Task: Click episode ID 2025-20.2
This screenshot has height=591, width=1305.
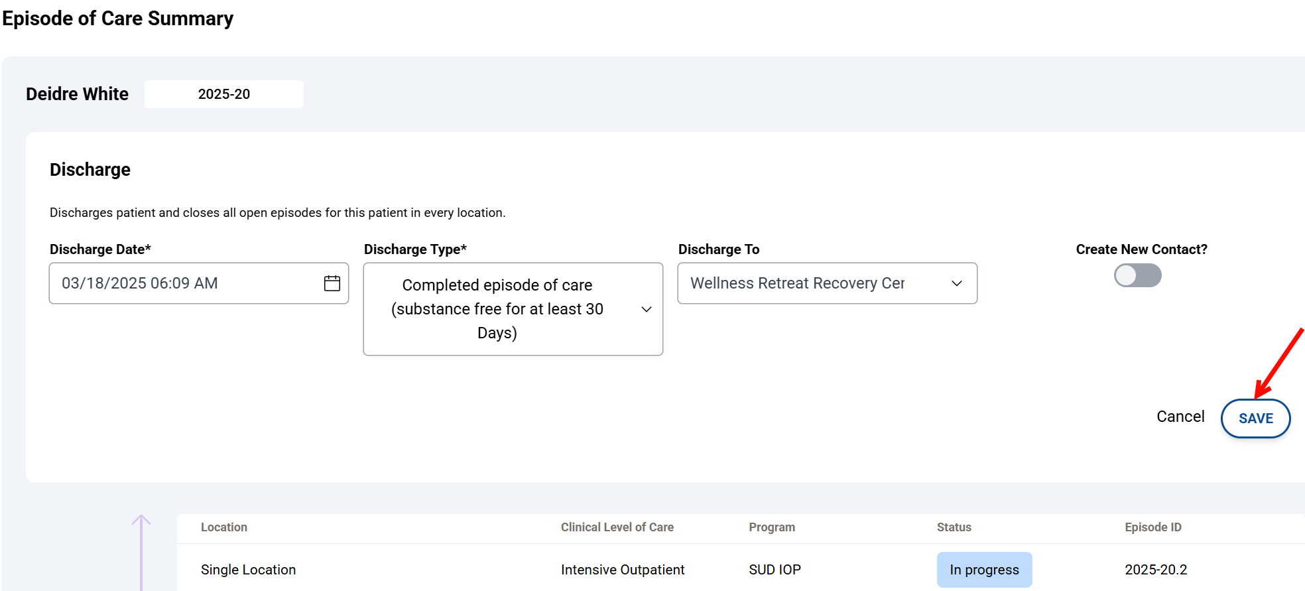Action: coord(1156,570)
